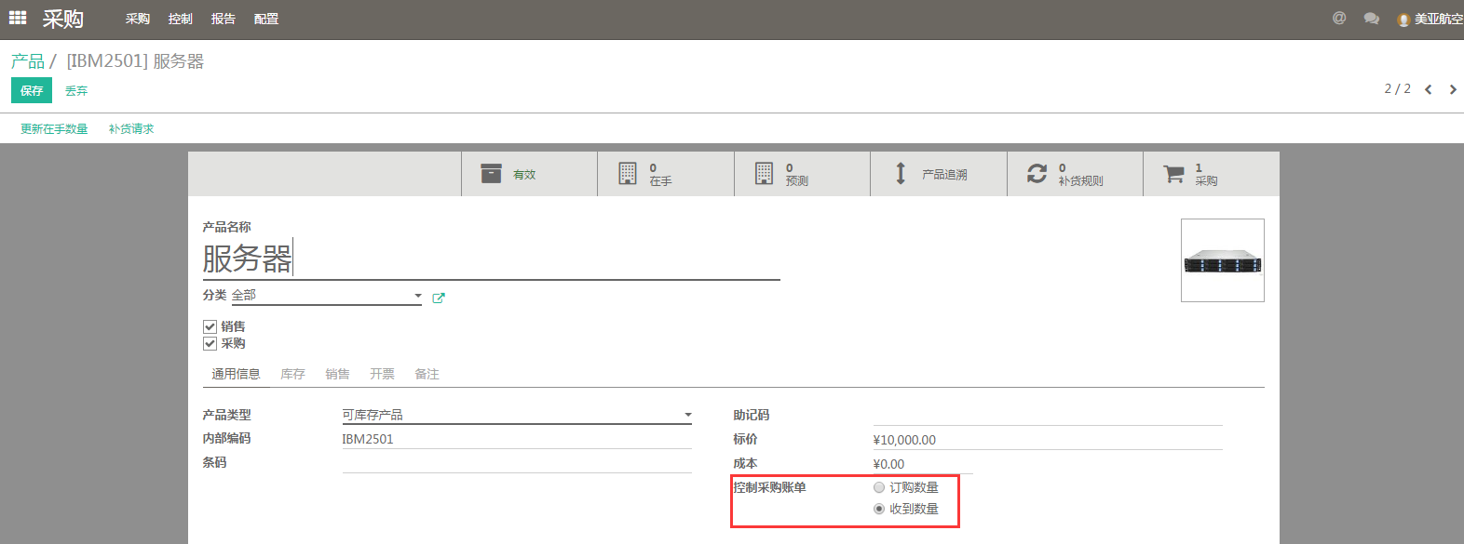Image resolution: width=1464 pixels, height=544 pixels.
Task: Open external link beside 分类 field
Action: pyautogui.click(x=439, y=298)
